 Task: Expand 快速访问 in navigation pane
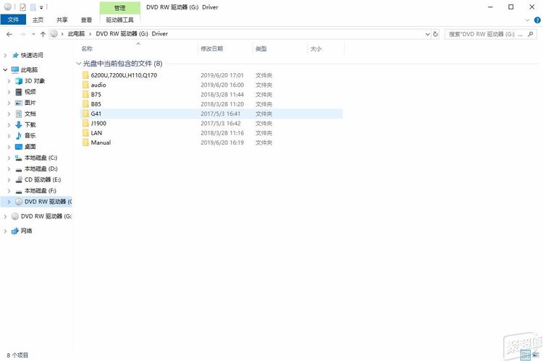tap(5, 56)
